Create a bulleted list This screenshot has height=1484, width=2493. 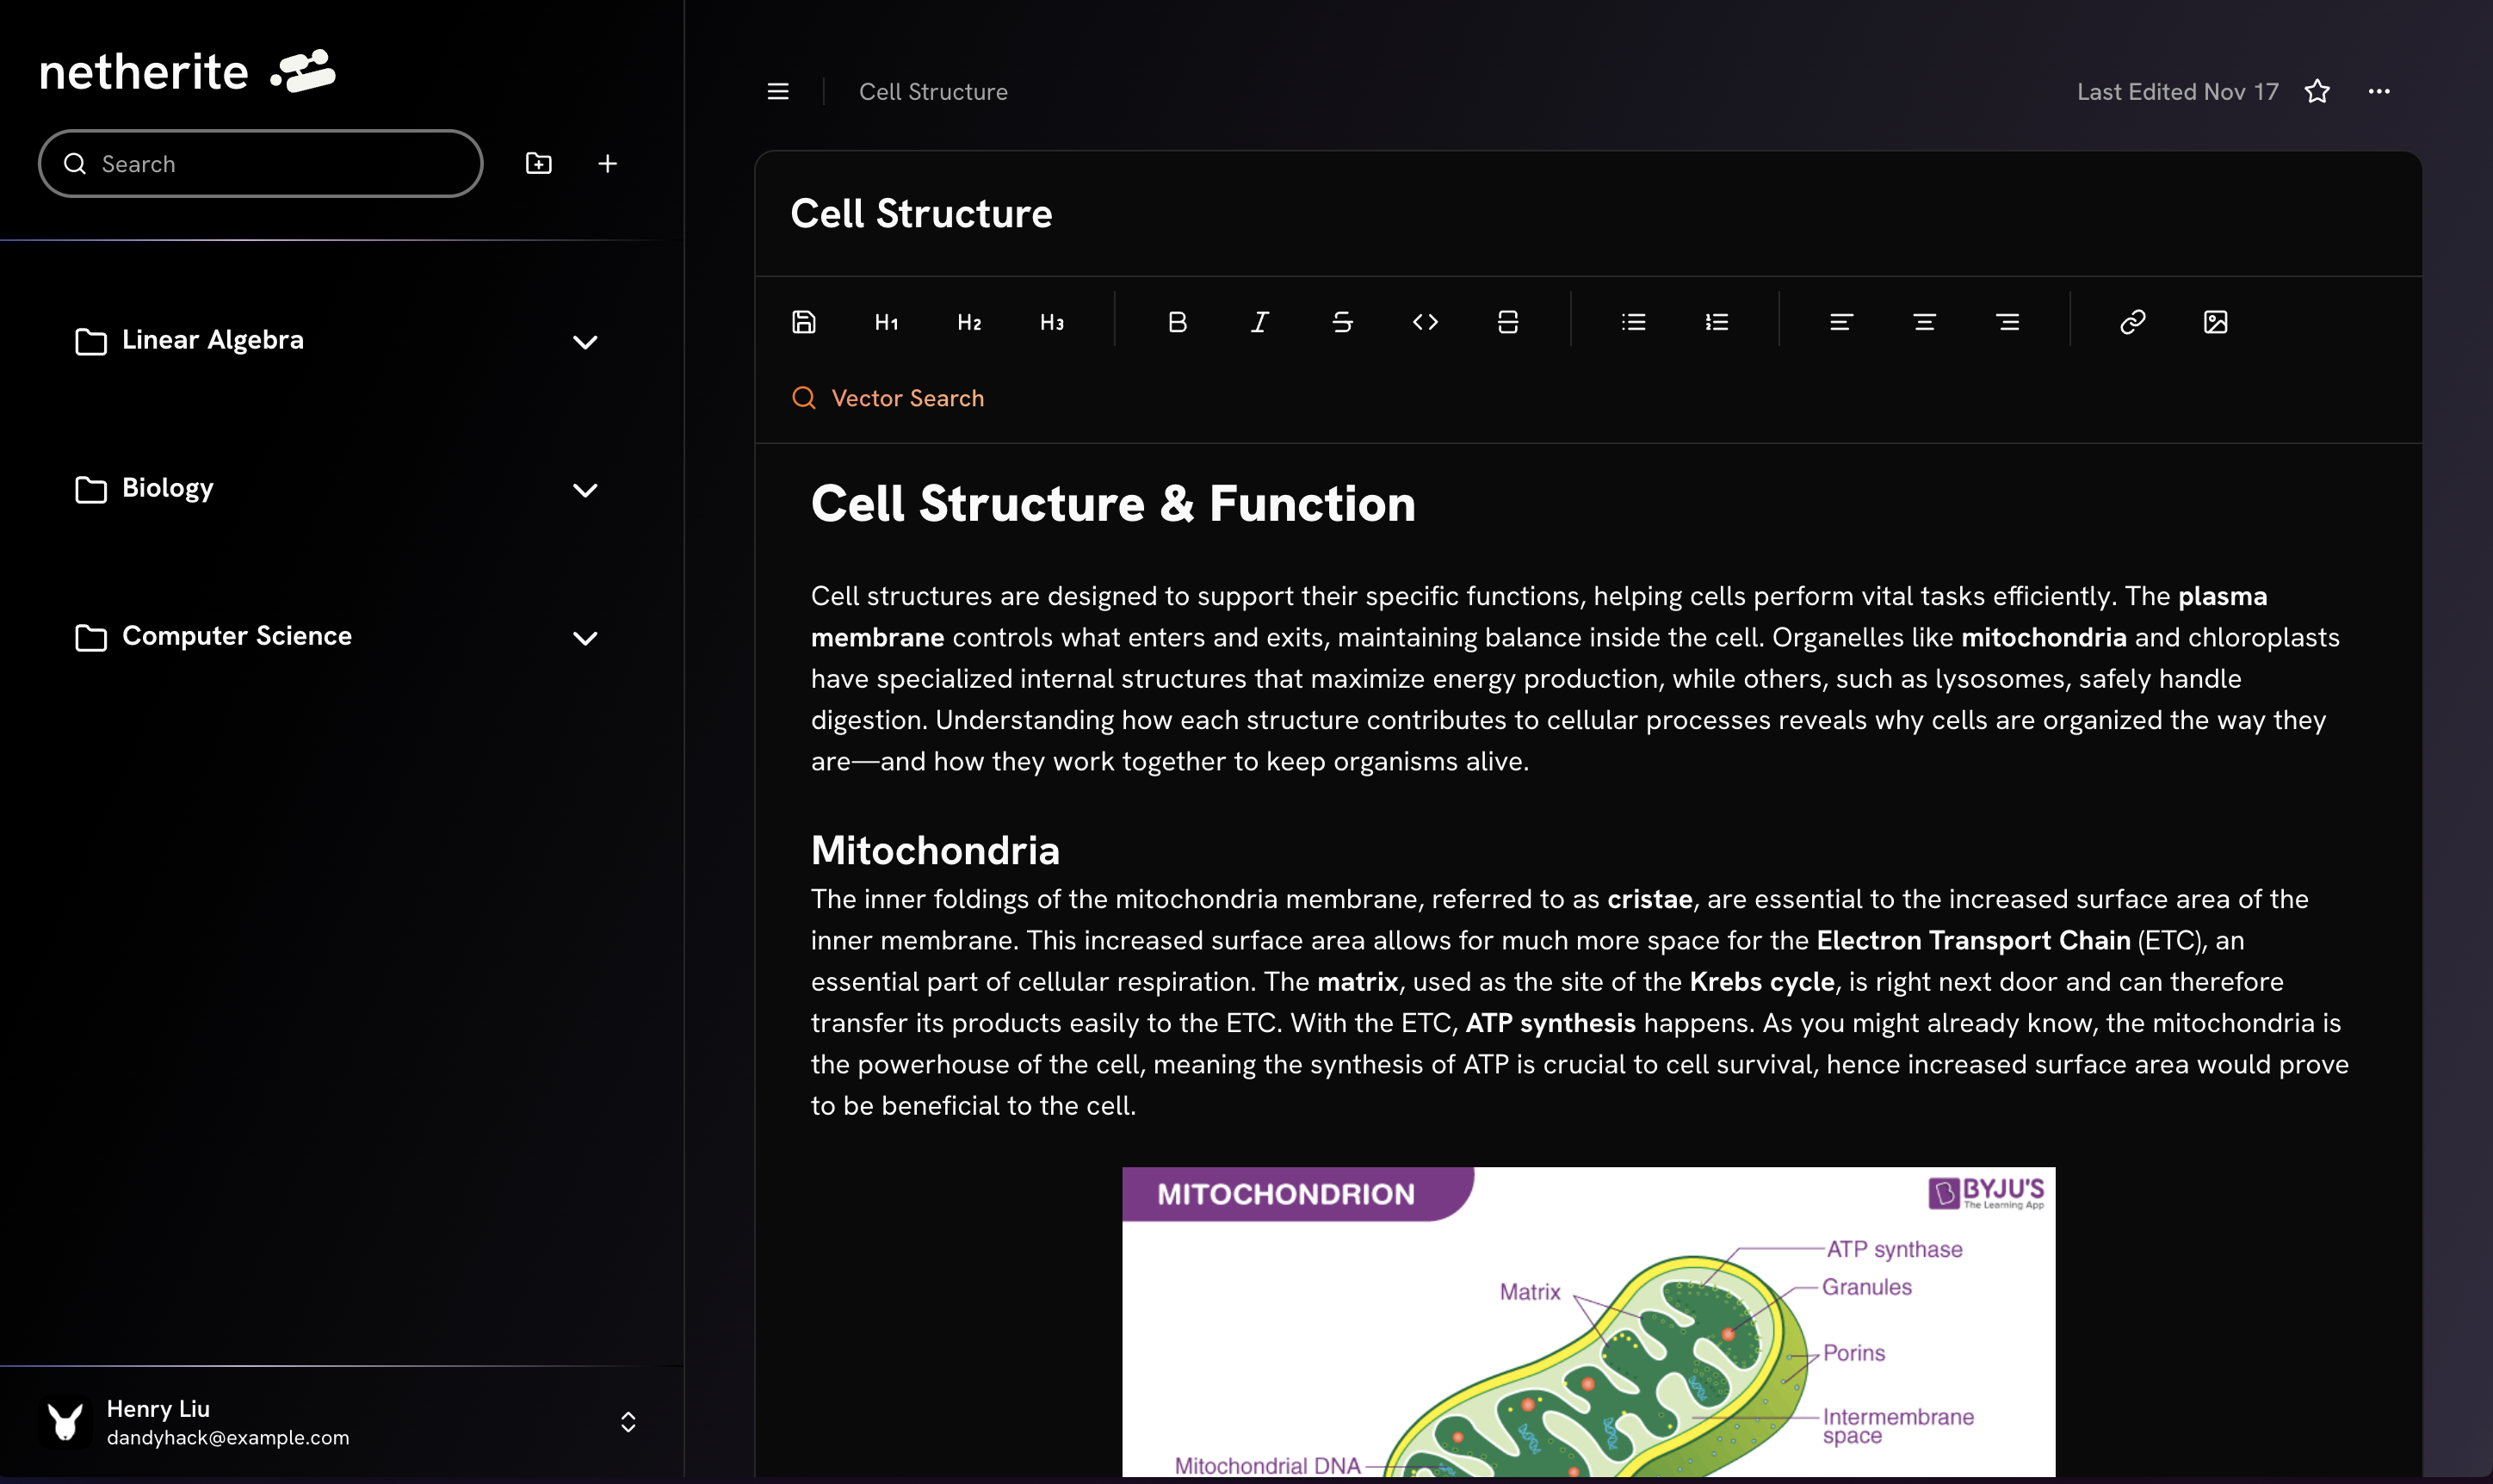click(1633, 322)
